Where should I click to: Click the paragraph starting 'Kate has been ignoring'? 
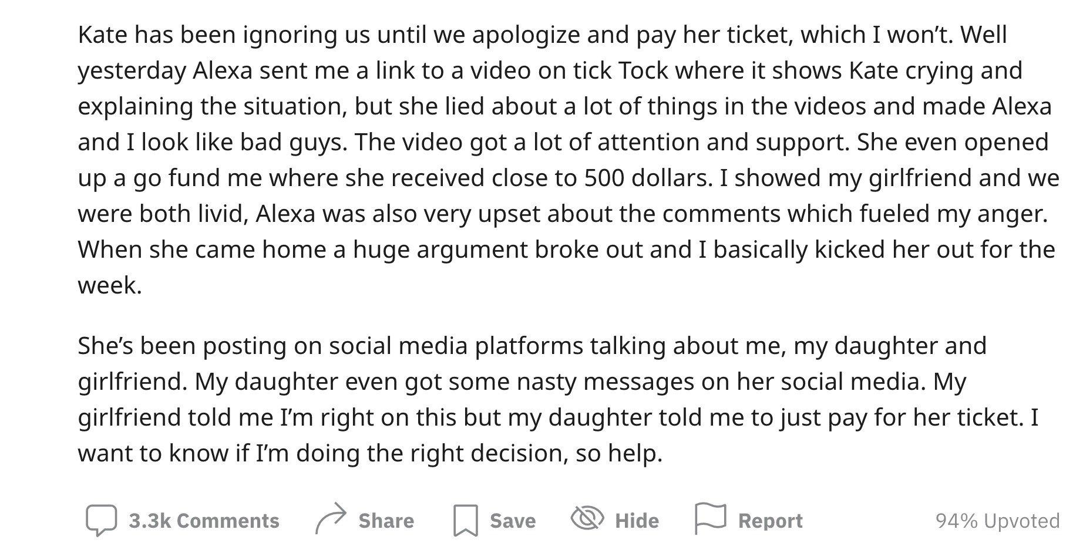coord(569,160)
